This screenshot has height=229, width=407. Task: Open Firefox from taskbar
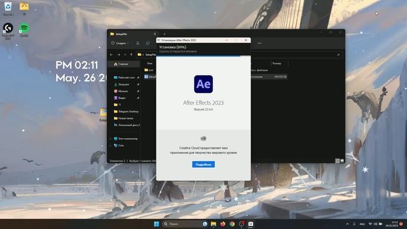click(223, 224)
